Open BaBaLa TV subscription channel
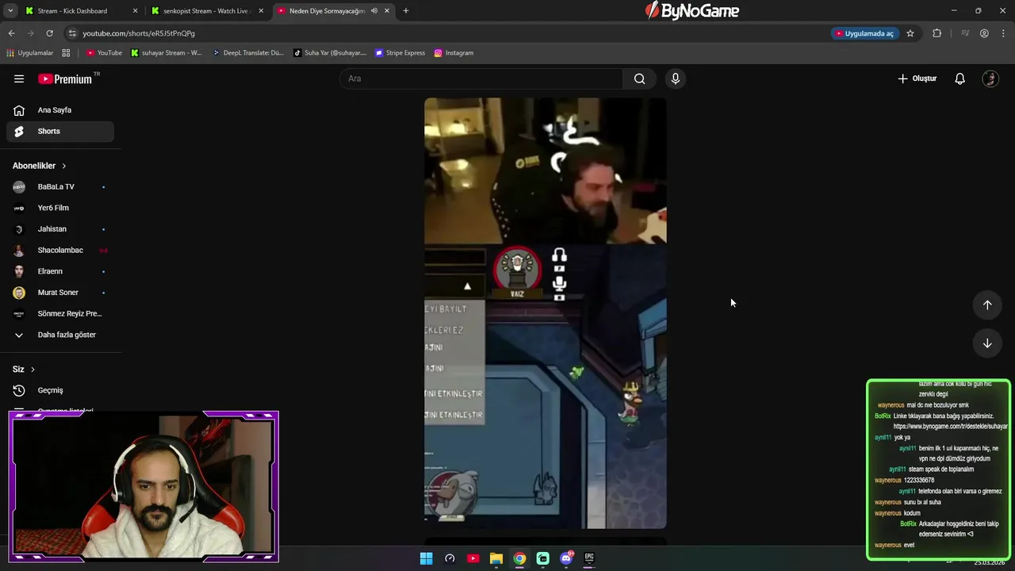This screenshot has width=1015, height=571. coord(60,186)
